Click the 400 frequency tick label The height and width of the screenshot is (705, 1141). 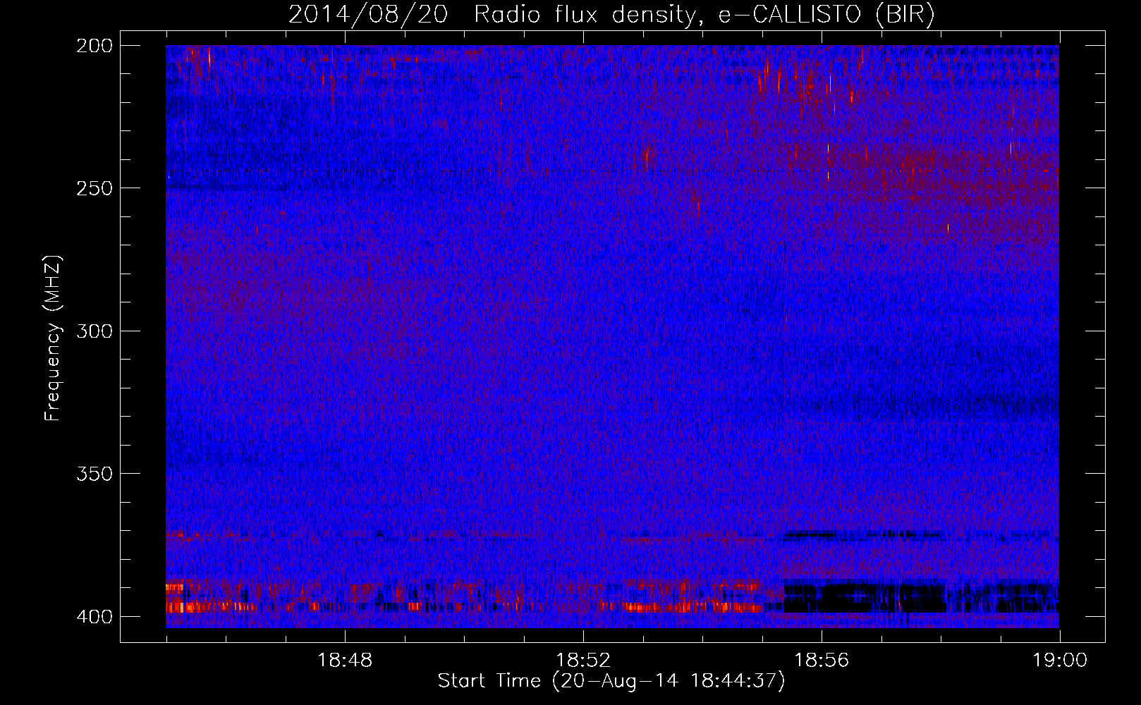pyautogui.click(x=94, y=617)
